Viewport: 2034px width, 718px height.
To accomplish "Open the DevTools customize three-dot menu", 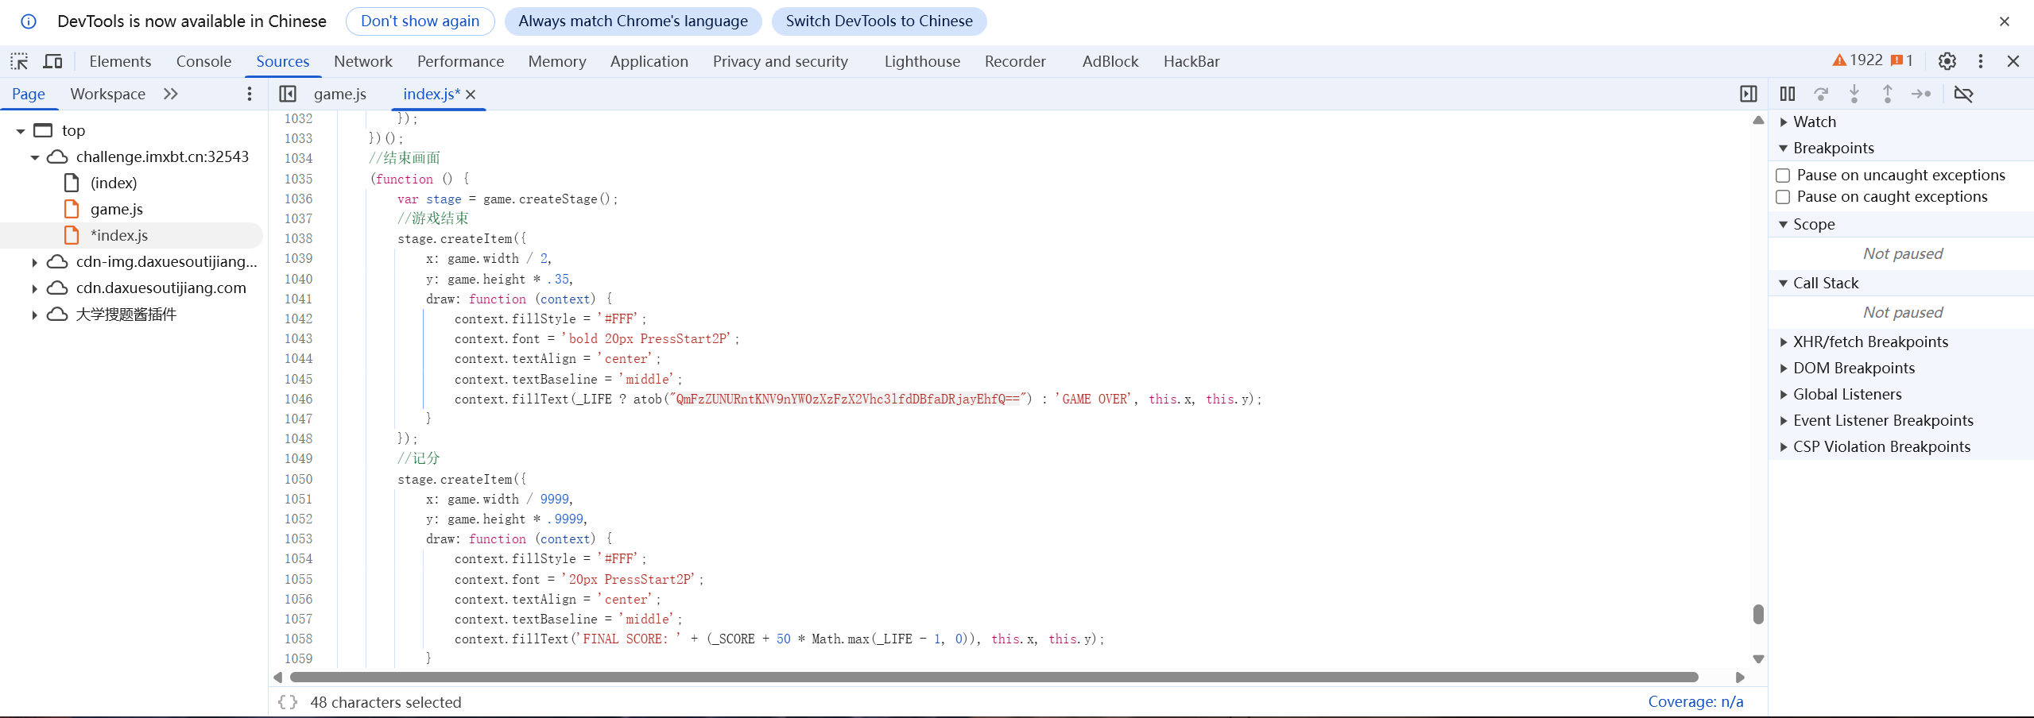I will [1981, 61].
